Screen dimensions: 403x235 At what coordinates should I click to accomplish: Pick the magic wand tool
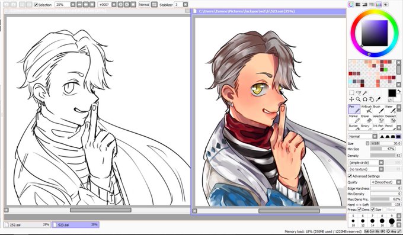[x=365, y=93]
